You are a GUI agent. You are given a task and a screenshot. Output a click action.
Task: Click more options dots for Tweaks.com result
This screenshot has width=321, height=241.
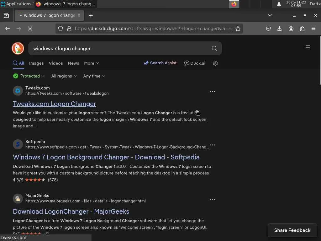[213, 91]
